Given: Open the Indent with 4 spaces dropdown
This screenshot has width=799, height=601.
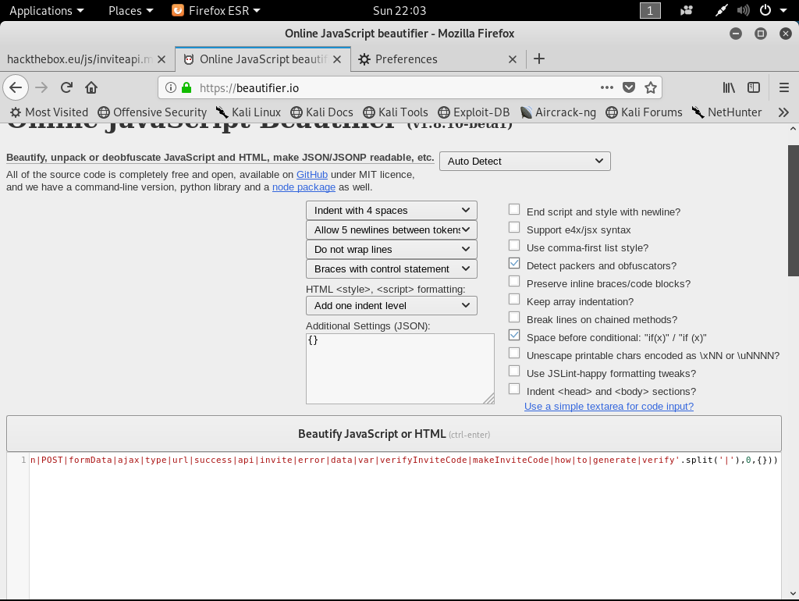Looking at the screenshot, I should tap(391, 211).
